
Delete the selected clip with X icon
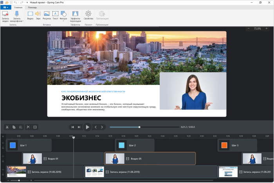coord(28,127)
